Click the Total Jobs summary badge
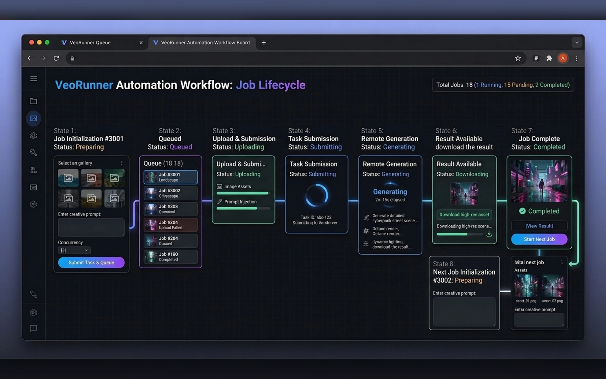The height and width of the screenshot is (379, 606). pos(503,85)
